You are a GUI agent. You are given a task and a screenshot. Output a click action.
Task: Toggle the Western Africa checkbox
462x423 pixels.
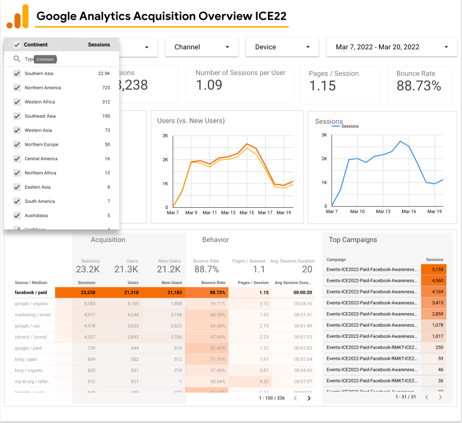[17, 102]
